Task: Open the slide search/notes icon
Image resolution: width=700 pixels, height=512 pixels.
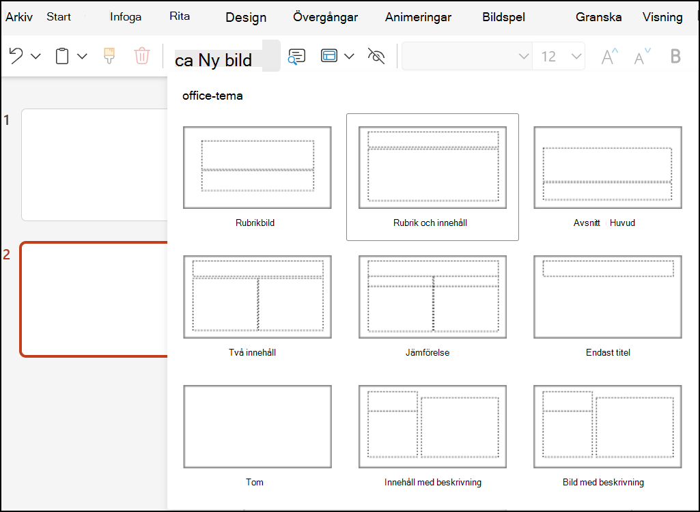Action: click(296, 56)
